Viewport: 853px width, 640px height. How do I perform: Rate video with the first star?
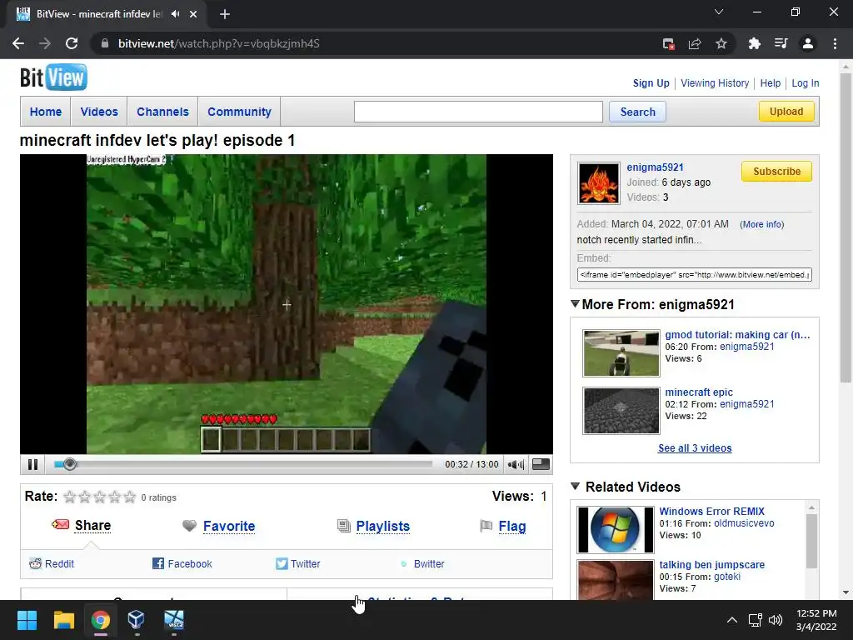pyautogui.click(x=70, y=497)
